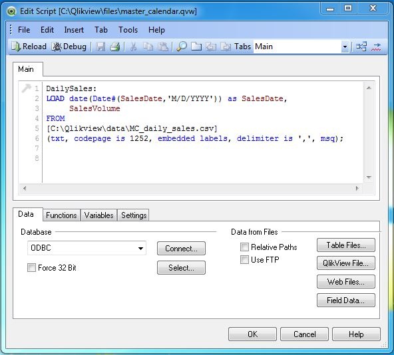This screenshot has height=355, width=394.
Task: Paste clipboard using toolbar paste icon
Action: pos(163,47)
